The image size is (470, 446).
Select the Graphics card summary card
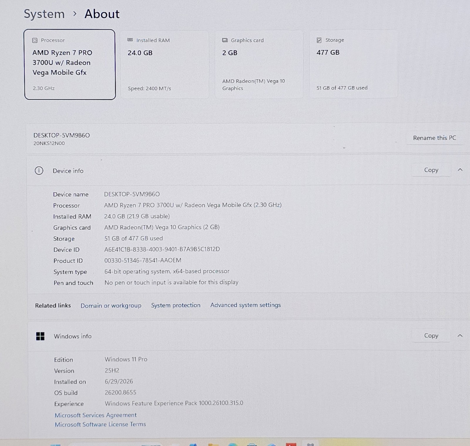click(x=259, y=64)
